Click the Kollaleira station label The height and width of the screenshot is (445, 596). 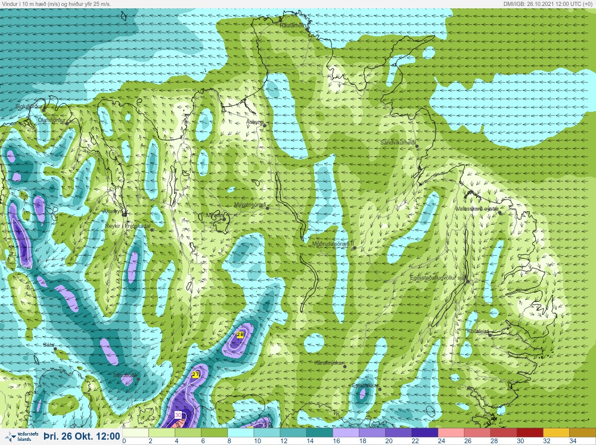pyautogui.click(x=478, y=331)
